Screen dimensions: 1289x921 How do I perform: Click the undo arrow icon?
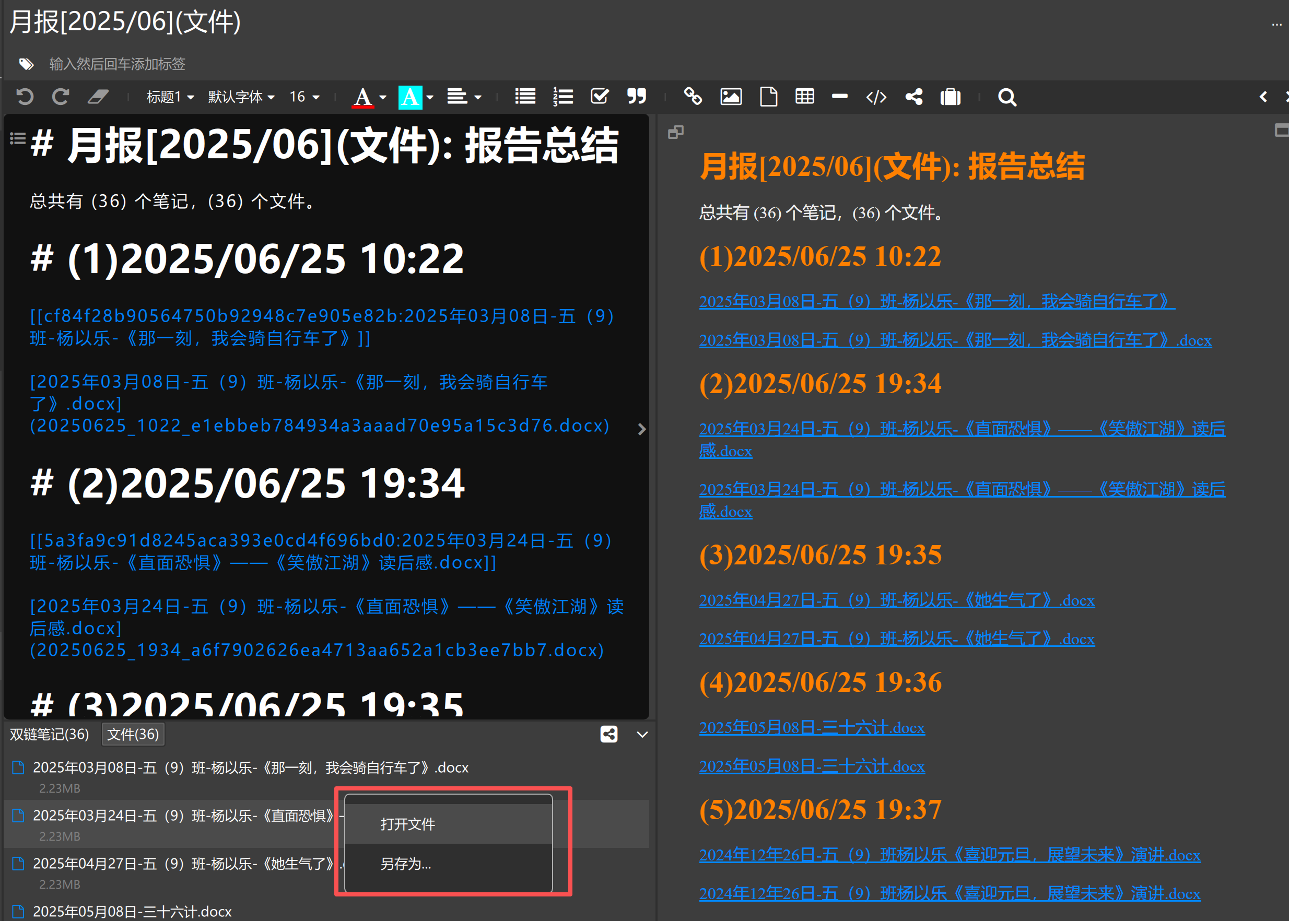tap(25, 97)
